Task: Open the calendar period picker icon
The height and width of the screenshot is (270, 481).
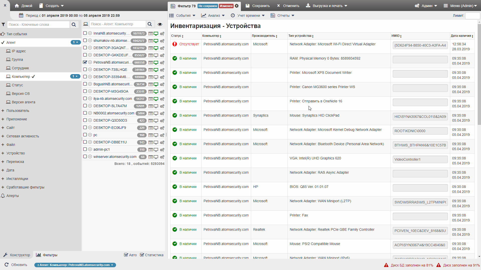Action: (21, 16)
